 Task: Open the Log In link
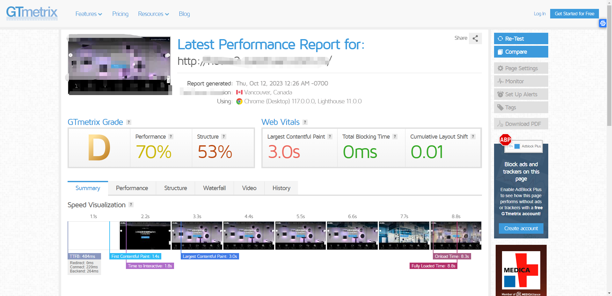click(539, 14)
